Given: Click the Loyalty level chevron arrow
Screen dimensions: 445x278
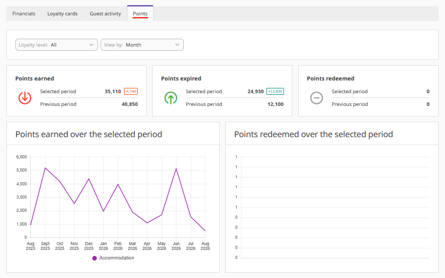Looking at the screenshot, I should [x=91, y=45].
